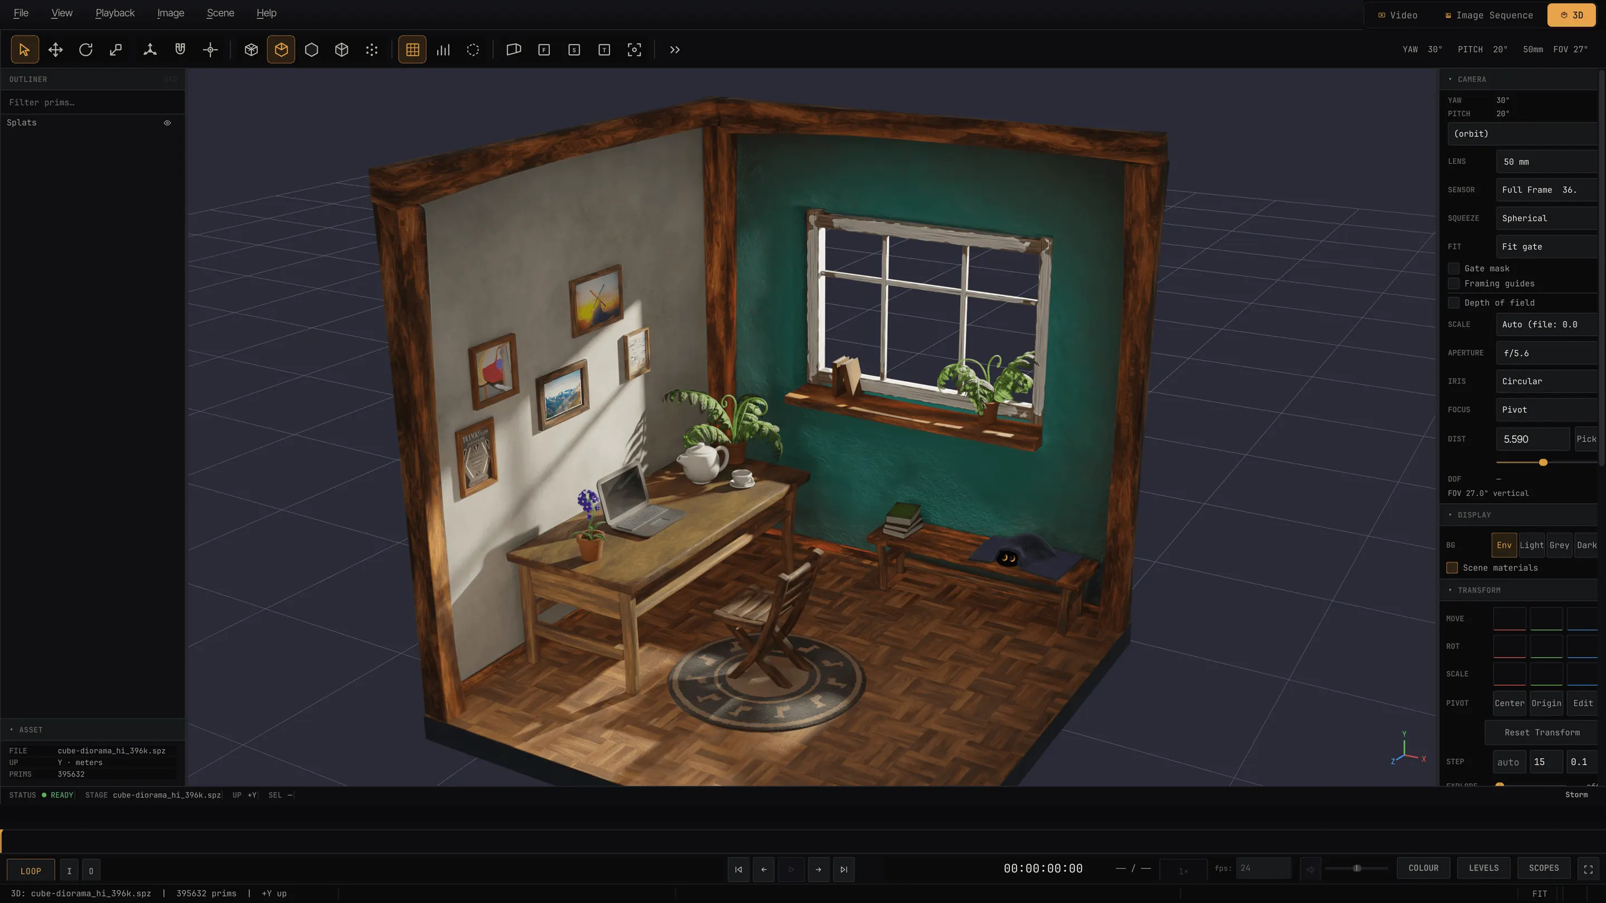Click the Pick distance button
Image resolution: width=1606 pixels, height=903 pixels.
[x=1586, y=439]
